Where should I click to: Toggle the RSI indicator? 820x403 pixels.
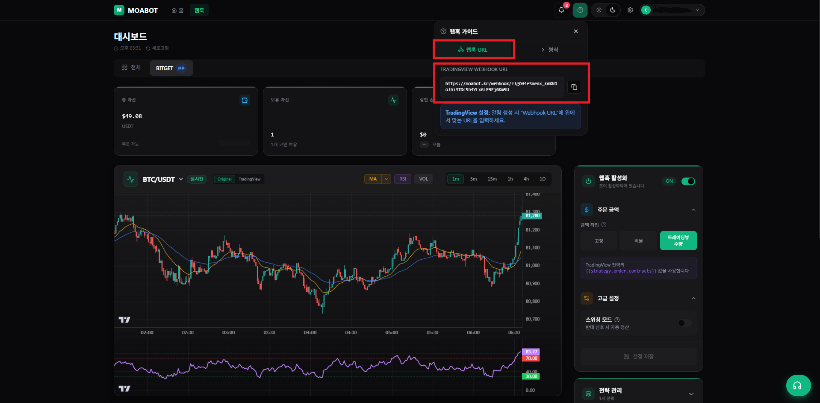pyautogui.click(x=403, y=179)
